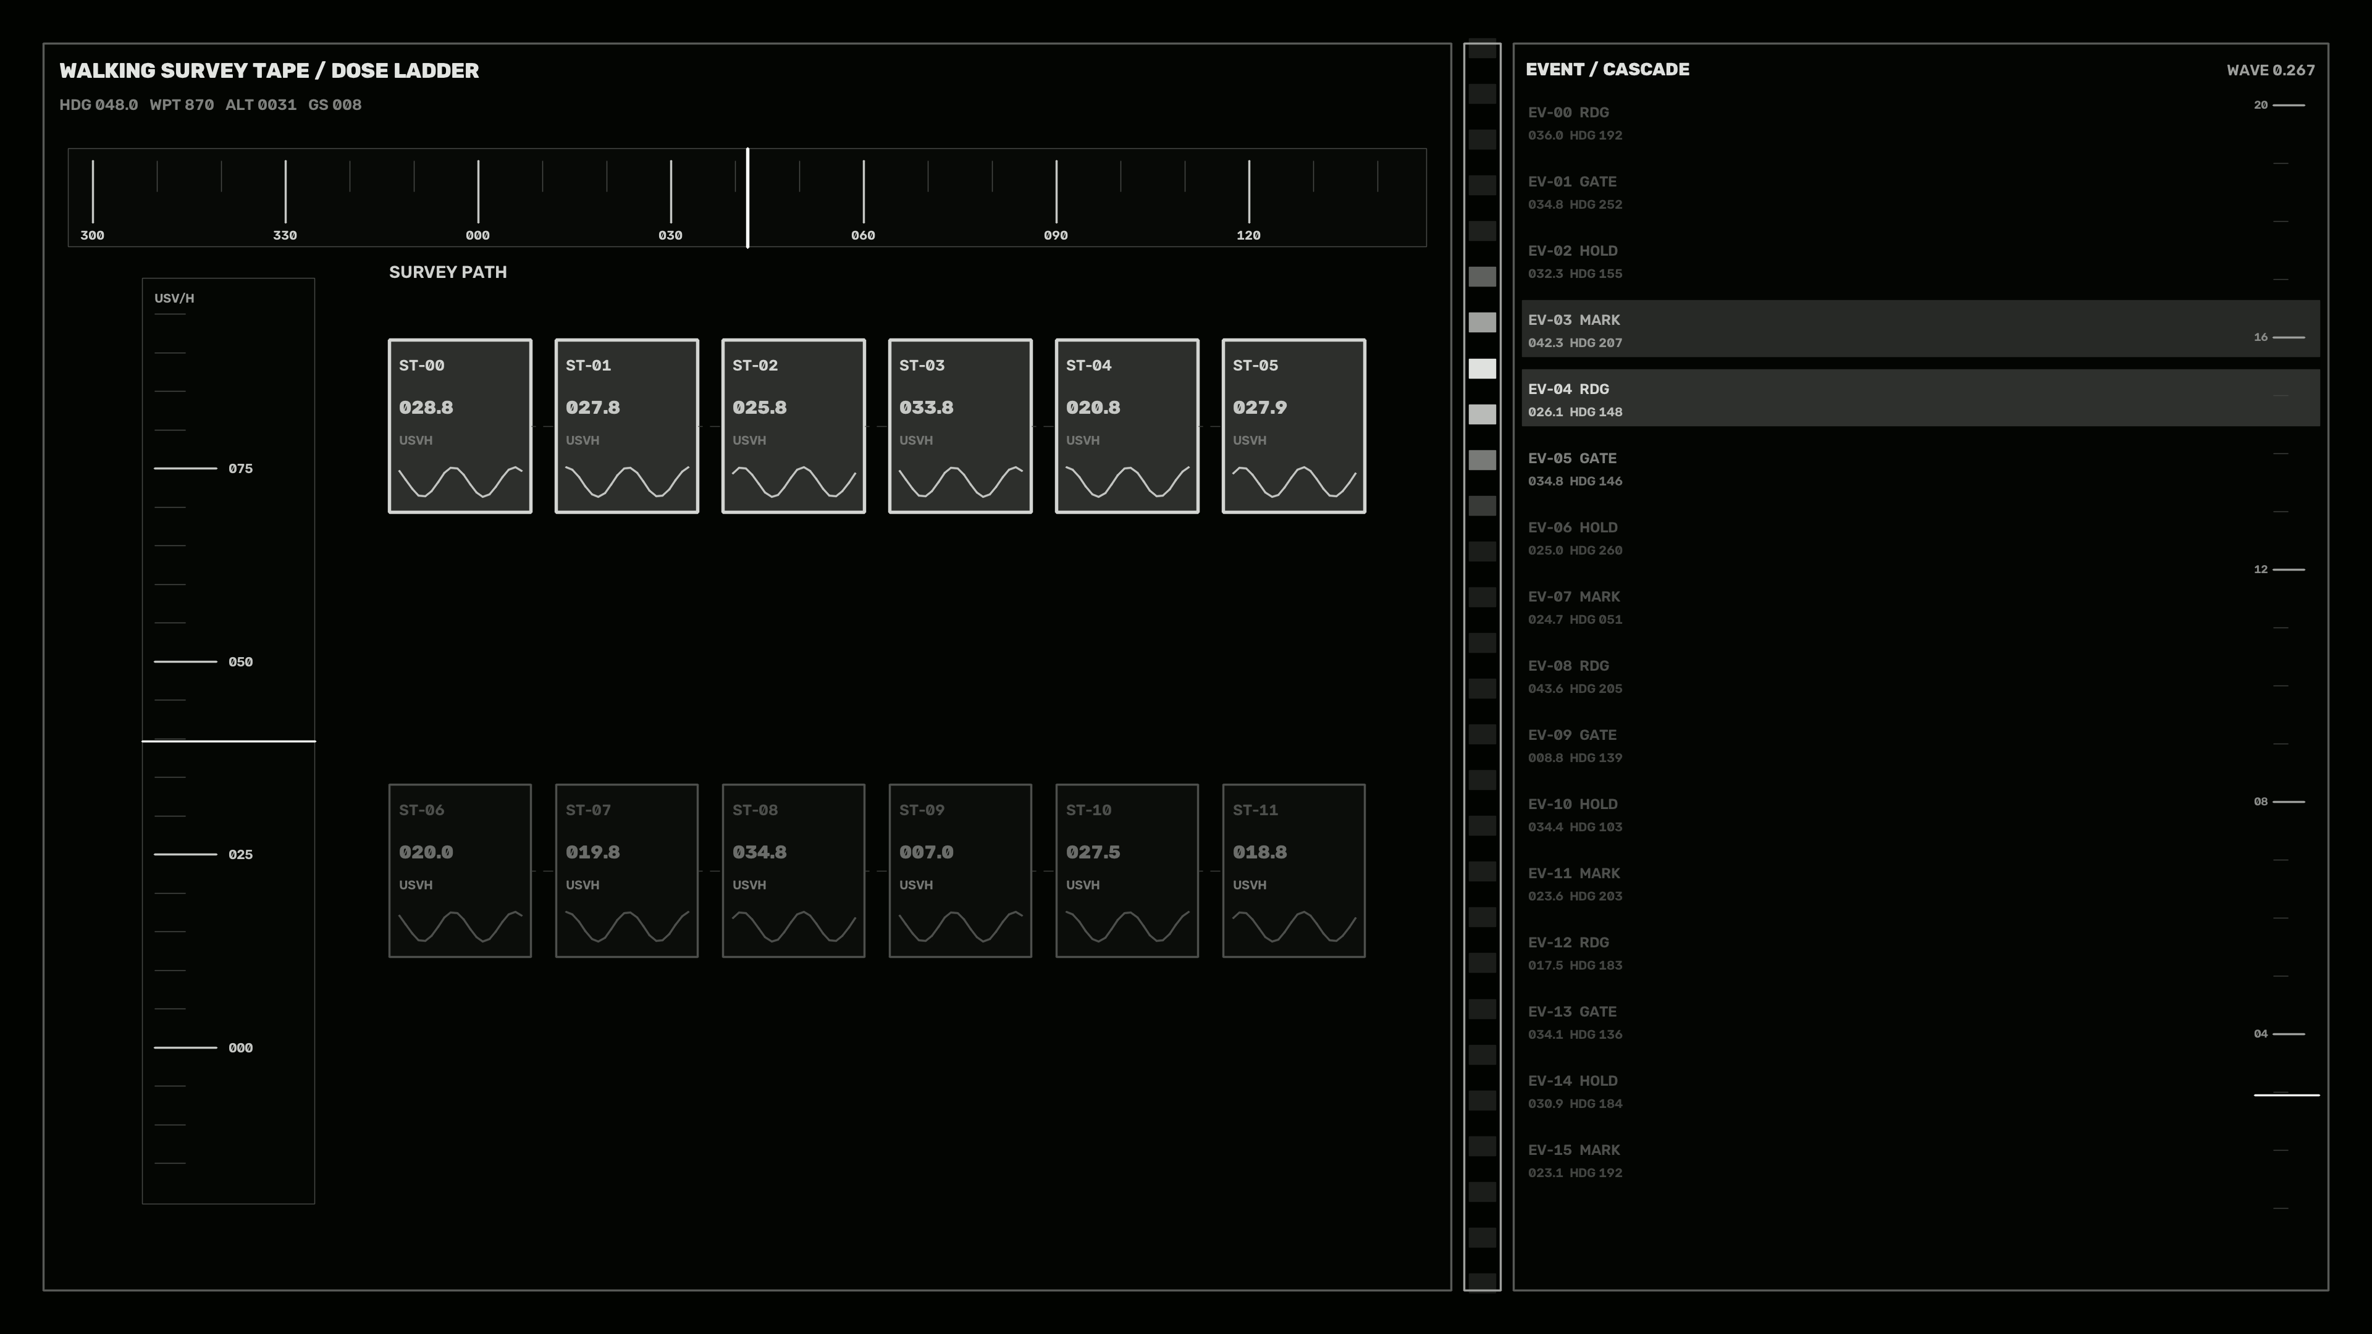Screen dimensions: 2372x1334
Task: Click the 08 mark on wave scale
Action: 2279,802
